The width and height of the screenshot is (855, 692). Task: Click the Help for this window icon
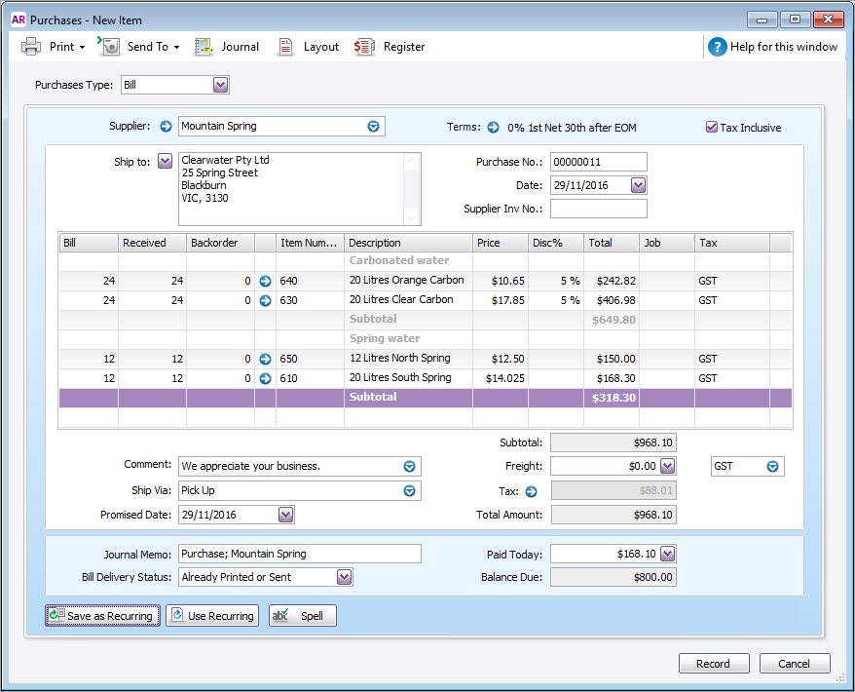718,47
